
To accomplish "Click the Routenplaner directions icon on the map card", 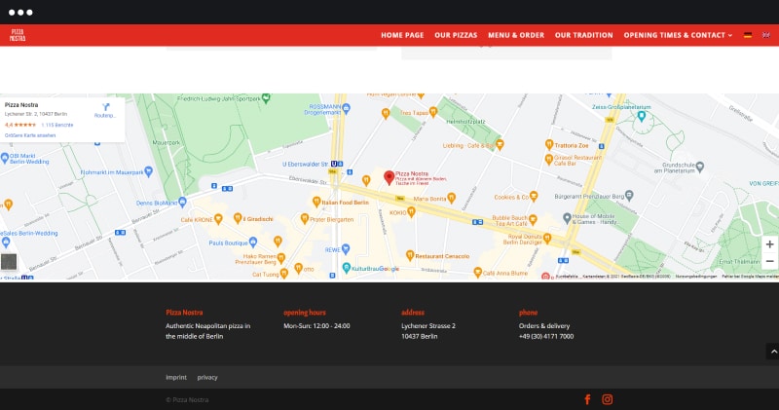I will [105, 107].
